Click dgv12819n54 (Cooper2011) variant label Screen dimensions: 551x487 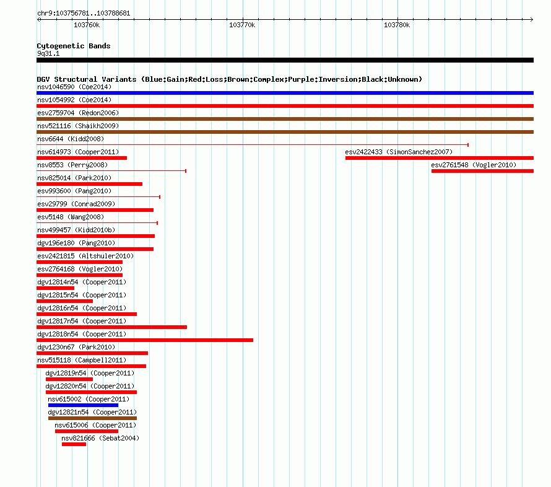[x=90, y=373]
